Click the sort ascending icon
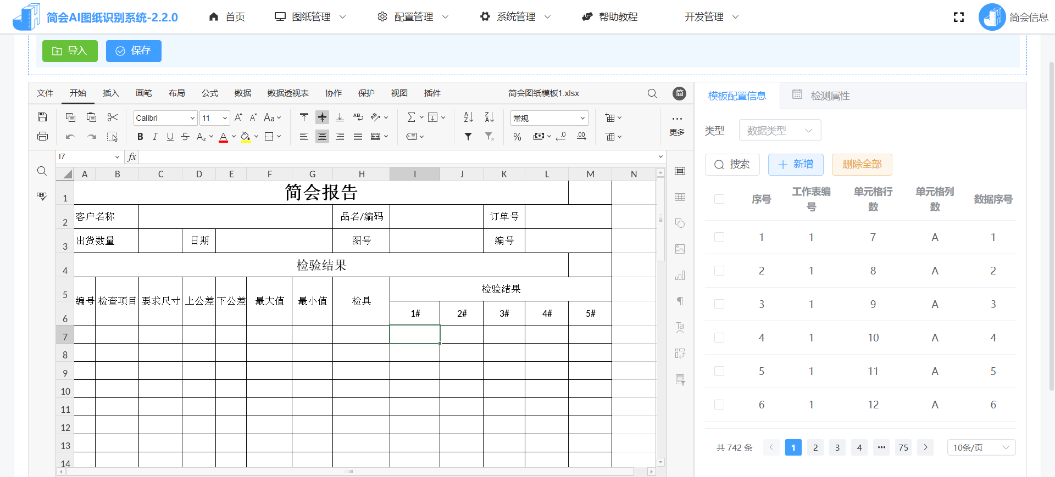Image resolution: width=1055 pixels, height=477 pixels. pos(468,117)
